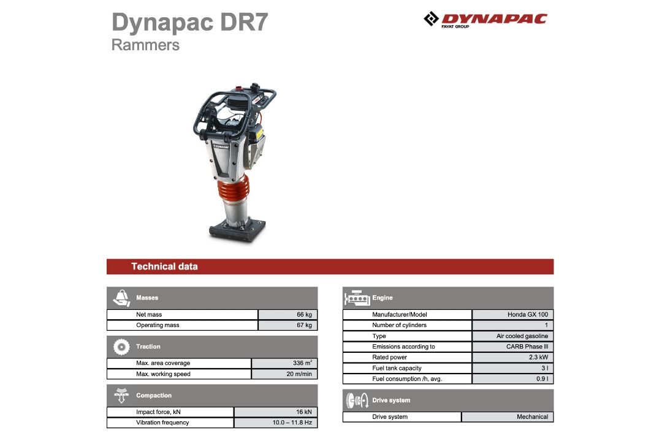Click the Engine section header text

(x=382, y=298)
